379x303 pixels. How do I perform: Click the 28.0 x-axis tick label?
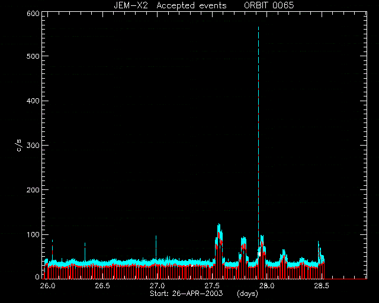(267, 286)
